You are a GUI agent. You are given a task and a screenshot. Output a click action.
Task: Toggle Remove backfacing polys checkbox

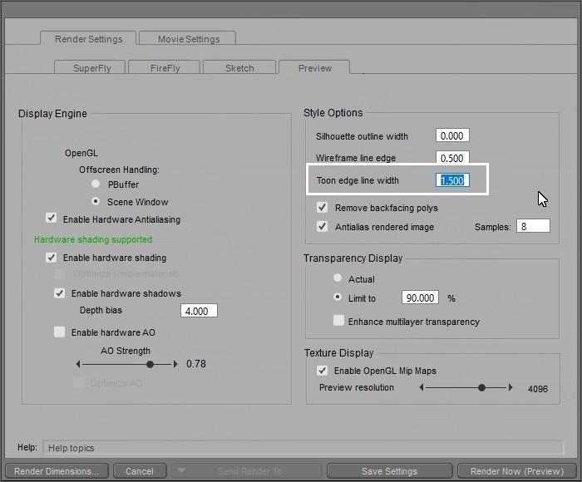click(323, 208)
